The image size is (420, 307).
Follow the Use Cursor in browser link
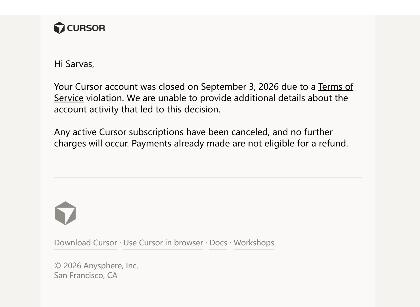163,243
